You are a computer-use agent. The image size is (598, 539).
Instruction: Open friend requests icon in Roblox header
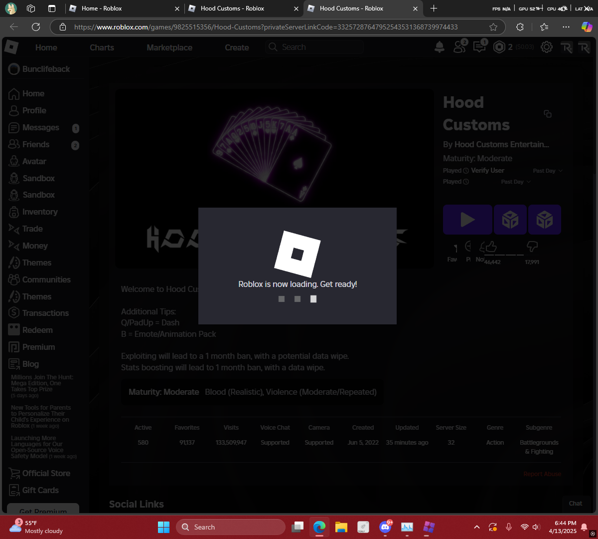pyautogui.click(x=459, y=47)
